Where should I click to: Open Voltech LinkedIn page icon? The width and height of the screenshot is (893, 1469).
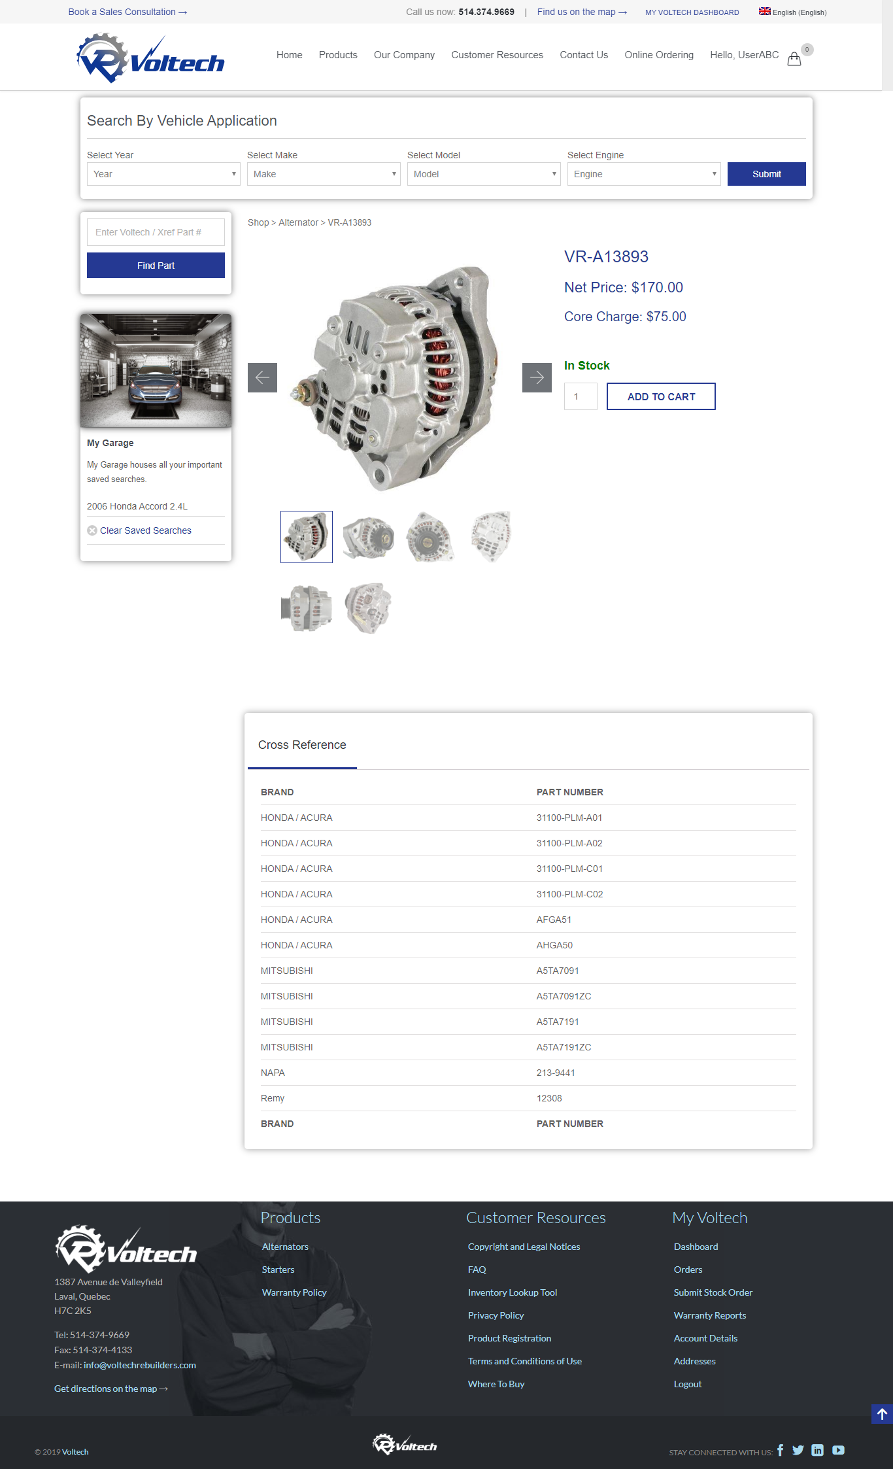coord(817,1450)
